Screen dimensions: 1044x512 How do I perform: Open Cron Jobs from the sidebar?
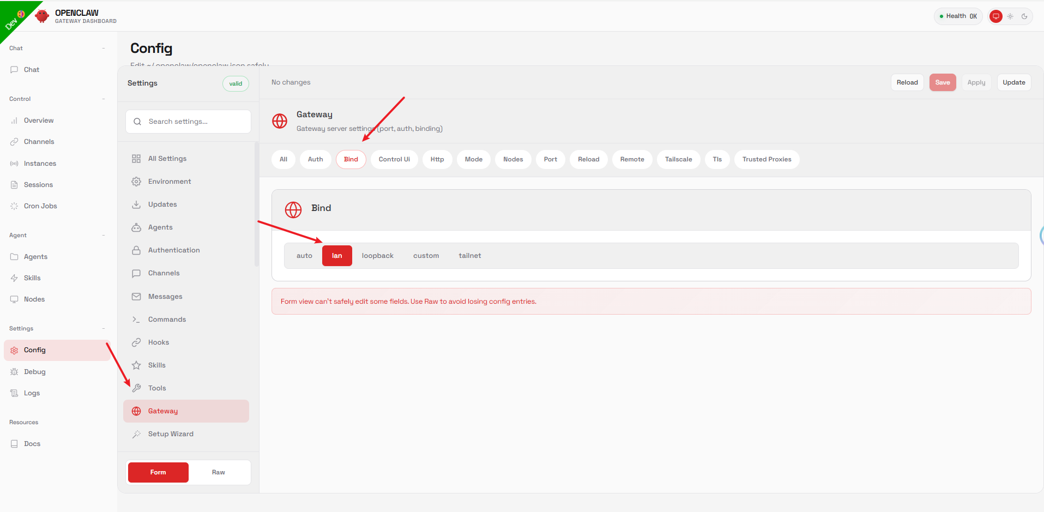pyautogui.click(x=40, y=206)
